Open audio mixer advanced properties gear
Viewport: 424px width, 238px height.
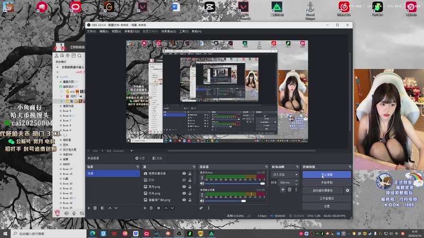202,208
